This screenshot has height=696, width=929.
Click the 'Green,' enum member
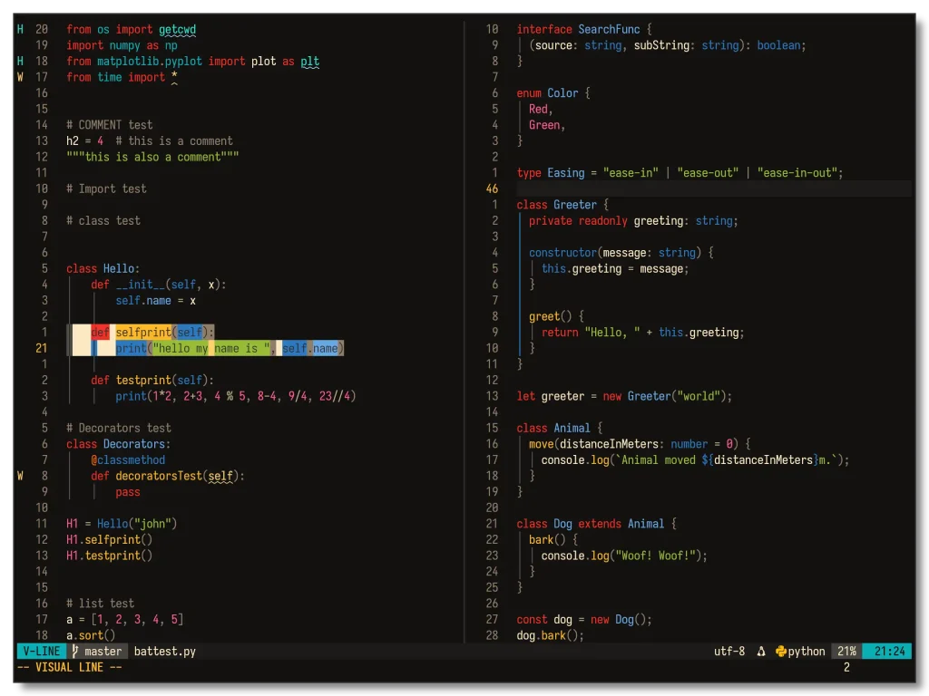pos(547,125)
